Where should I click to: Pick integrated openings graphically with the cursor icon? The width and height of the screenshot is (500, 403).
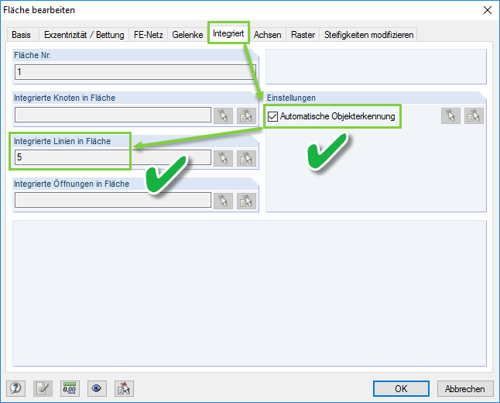223,201
